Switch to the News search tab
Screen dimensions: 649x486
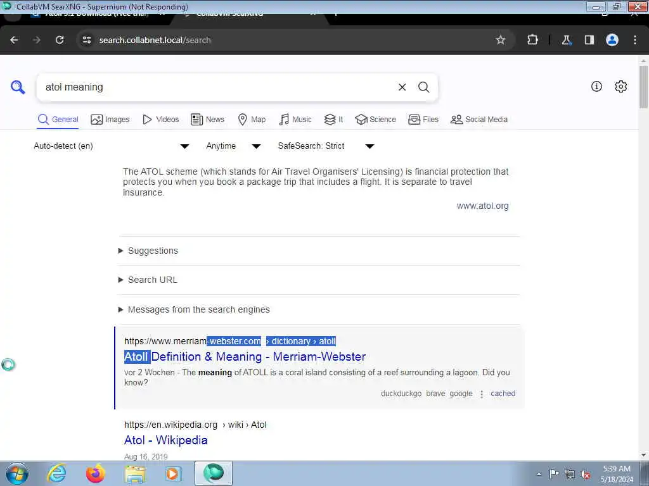(207, 120)
